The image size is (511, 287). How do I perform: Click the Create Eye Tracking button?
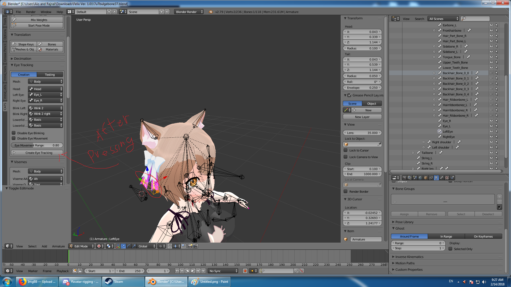point(37,153)
